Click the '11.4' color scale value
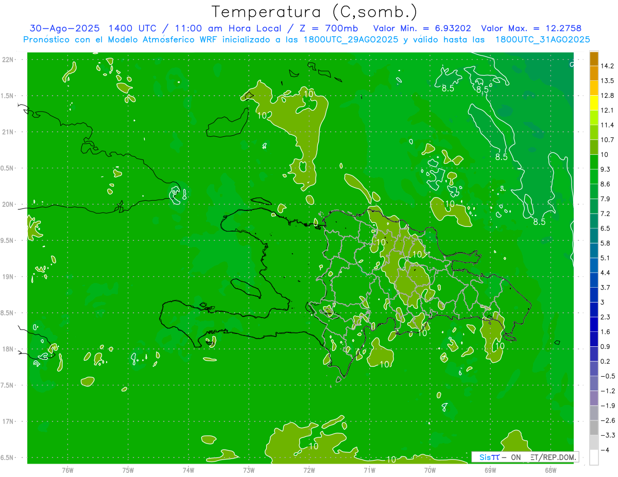This screenshot has width=618, height=477. [x=607, y=125]
